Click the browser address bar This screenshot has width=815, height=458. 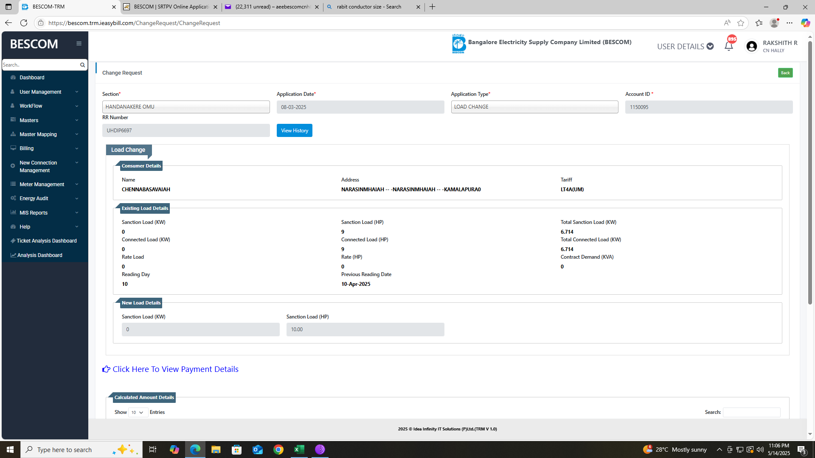pyautogui.click(x=382, y=23)
